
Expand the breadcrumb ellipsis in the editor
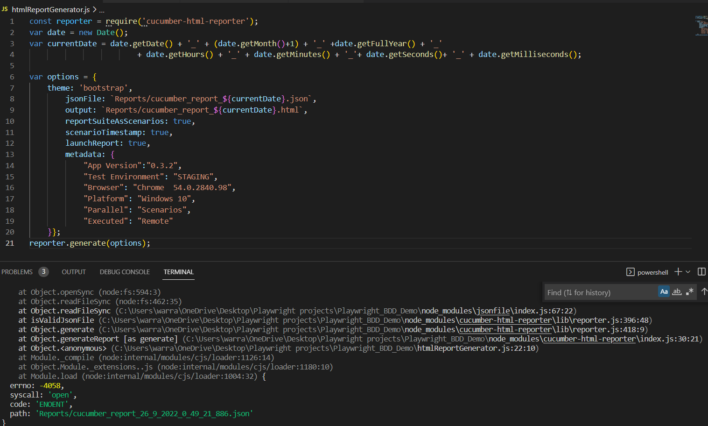101,9
